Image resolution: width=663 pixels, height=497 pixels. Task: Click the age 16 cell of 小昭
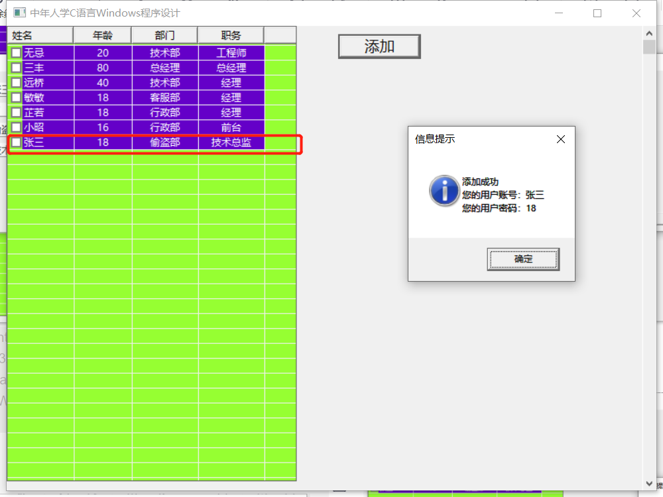point(103,127)
